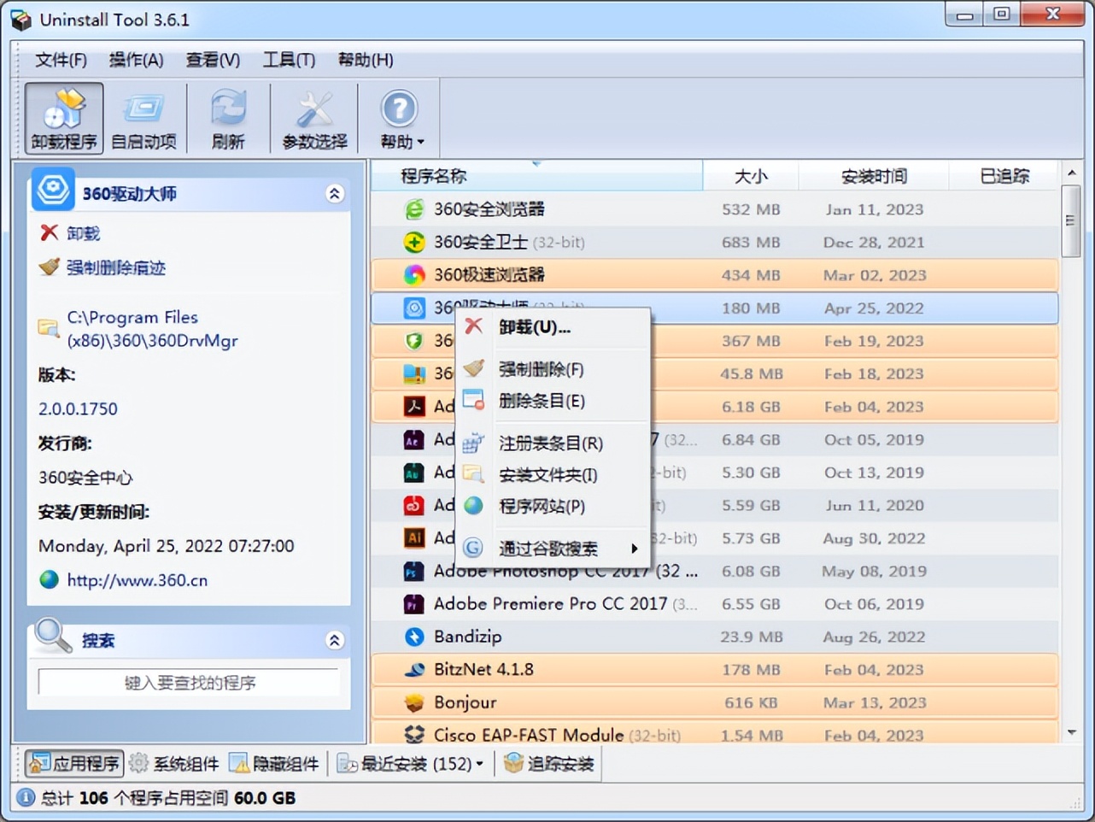Open 自启动项 from the toolbar
This screenshot has width=1095, height=822.
pos(142,118)
